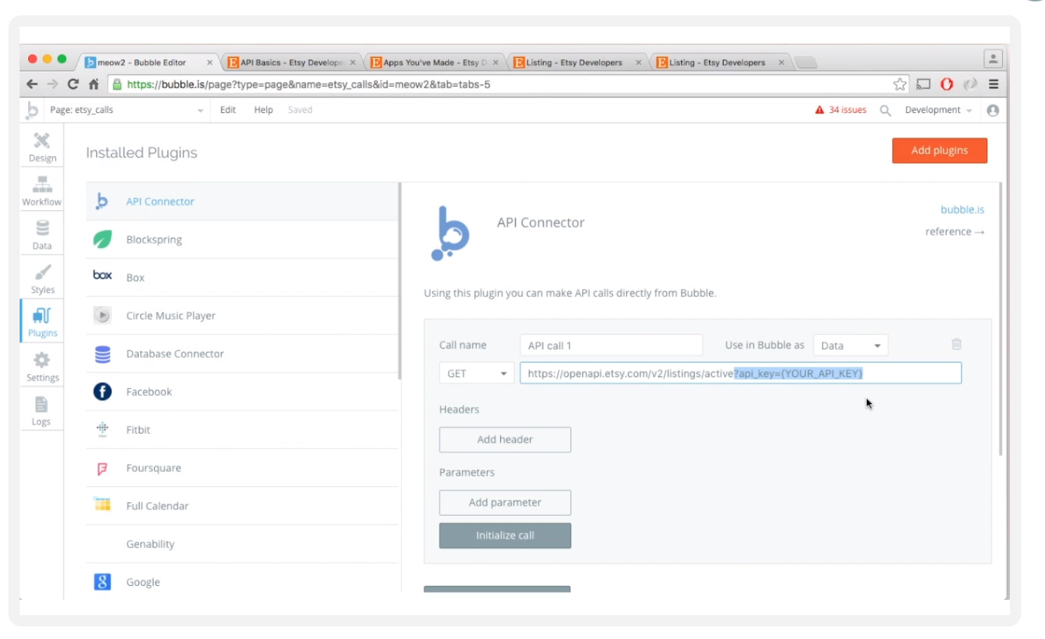Open the Page: etsy_calls dropdown

126,110
